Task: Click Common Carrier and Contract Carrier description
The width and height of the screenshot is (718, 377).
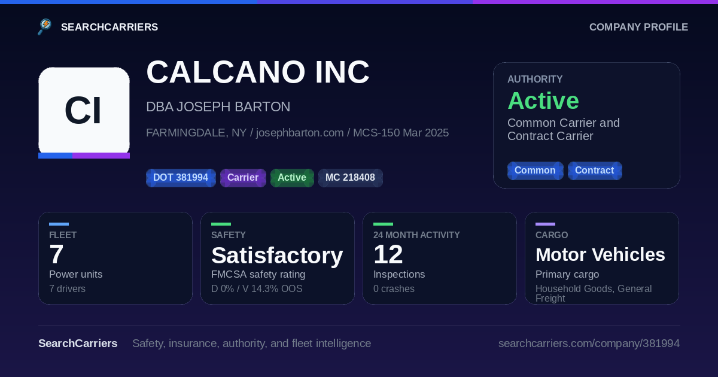Action: pos(564,129)
